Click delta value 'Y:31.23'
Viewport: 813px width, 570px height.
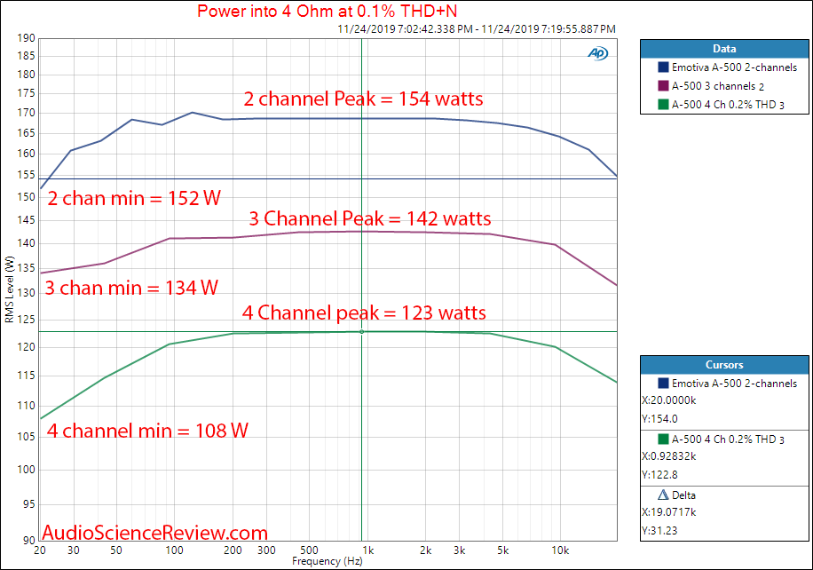[x=659, y=531]
